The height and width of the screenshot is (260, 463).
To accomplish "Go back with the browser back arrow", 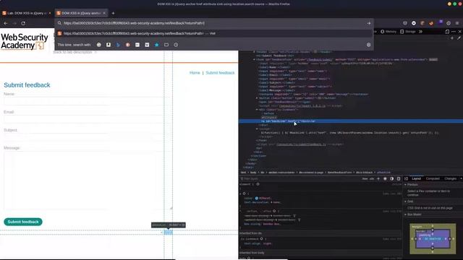I will coord(6,23).
